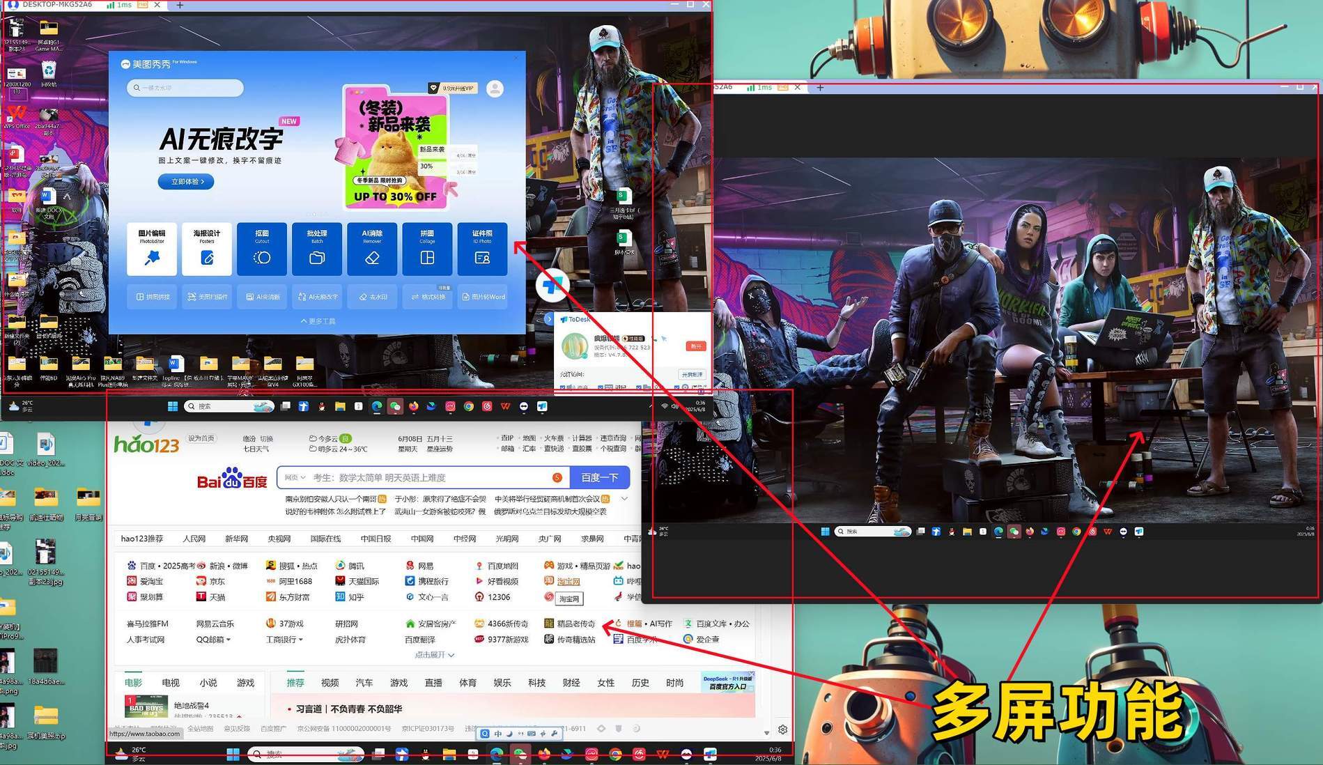Screen dimensions: 1323x765
Task: Click Start button in right remote window taskbar
Action: 825,532
